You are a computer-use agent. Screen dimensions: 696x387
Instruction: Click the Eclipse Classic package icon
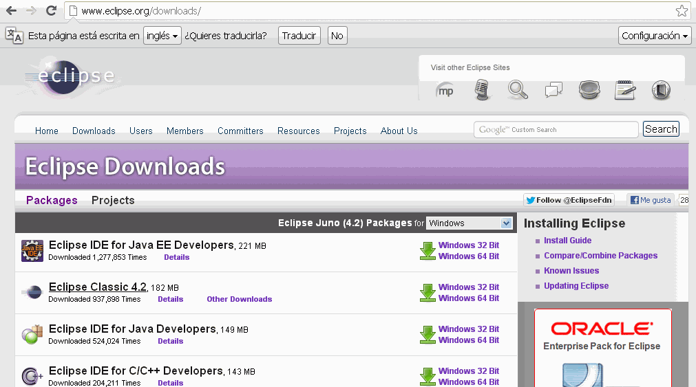click(32, 293)
